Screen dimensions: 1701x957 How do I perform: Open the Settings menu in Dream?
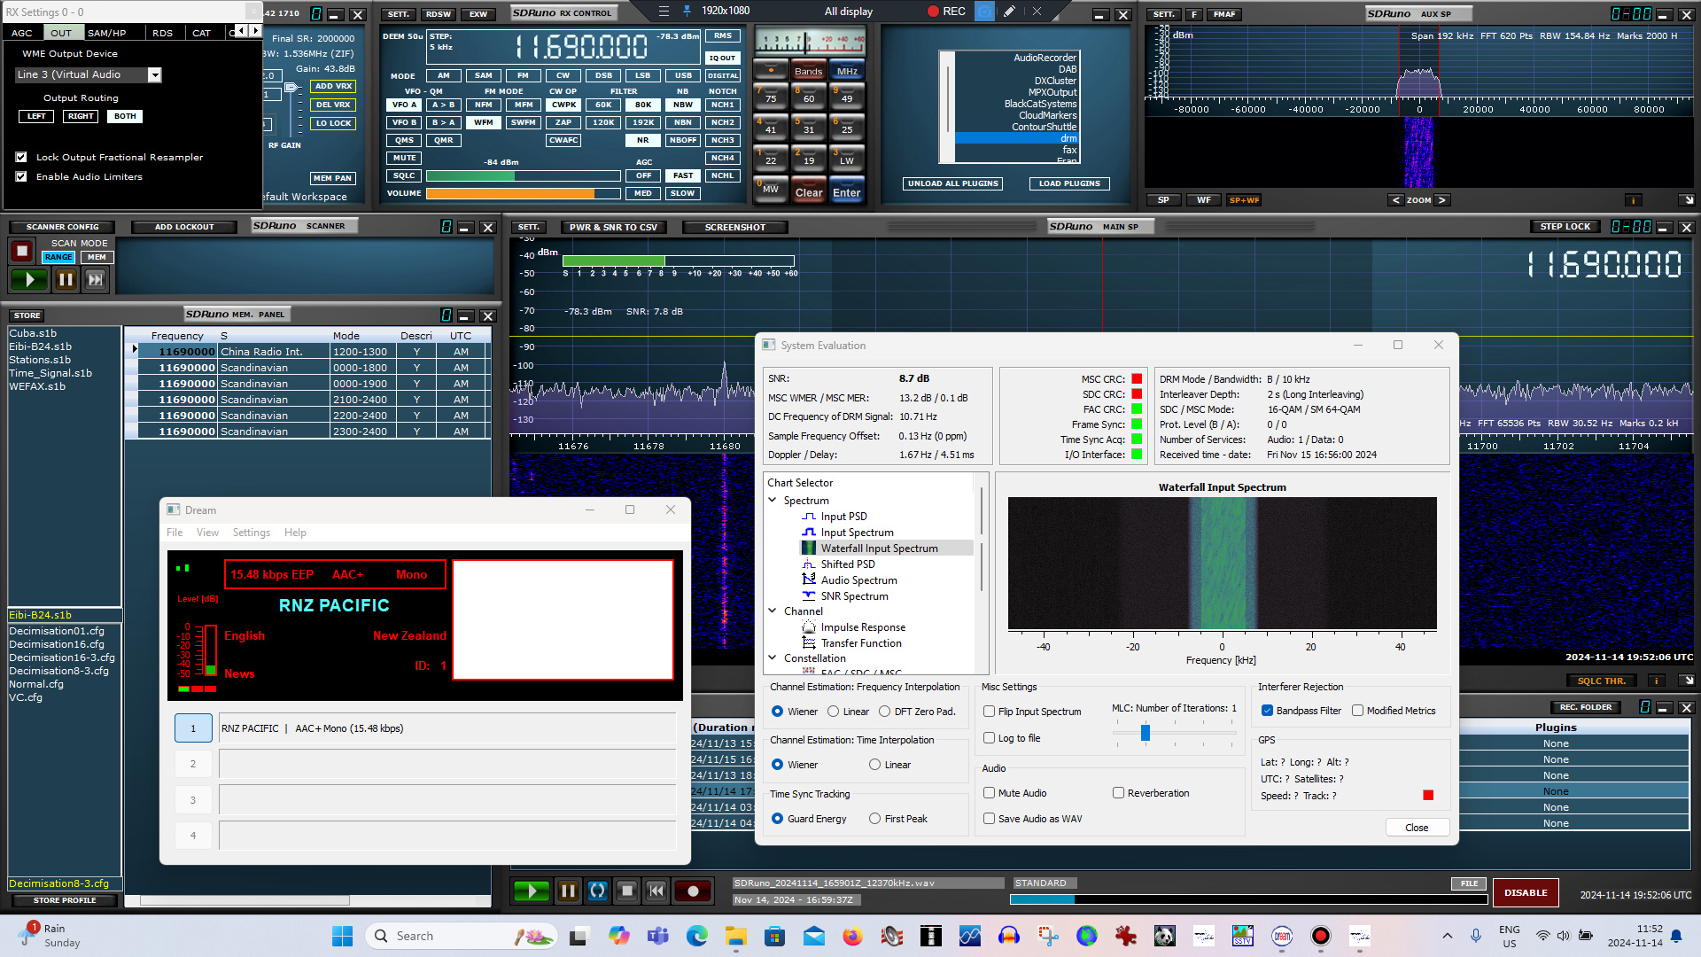(251, 533)
